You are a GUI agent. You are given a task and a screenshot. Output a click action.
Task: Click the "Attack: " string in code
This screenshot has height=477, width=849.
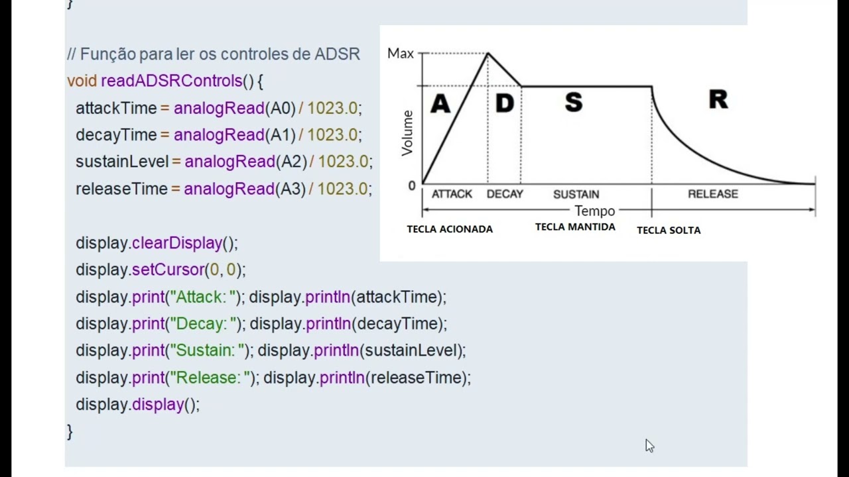click(204, 297)
